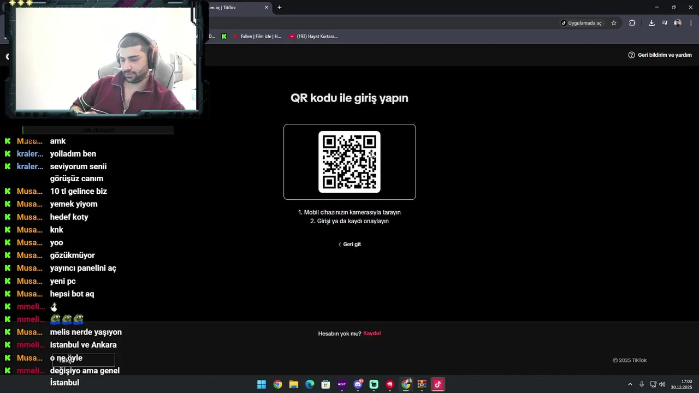
Task: Open the network icon in system tray
Action: coord(653,384)
